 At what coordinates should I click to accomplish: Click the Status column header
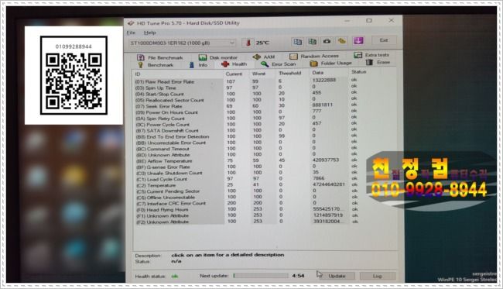[358, 71]
